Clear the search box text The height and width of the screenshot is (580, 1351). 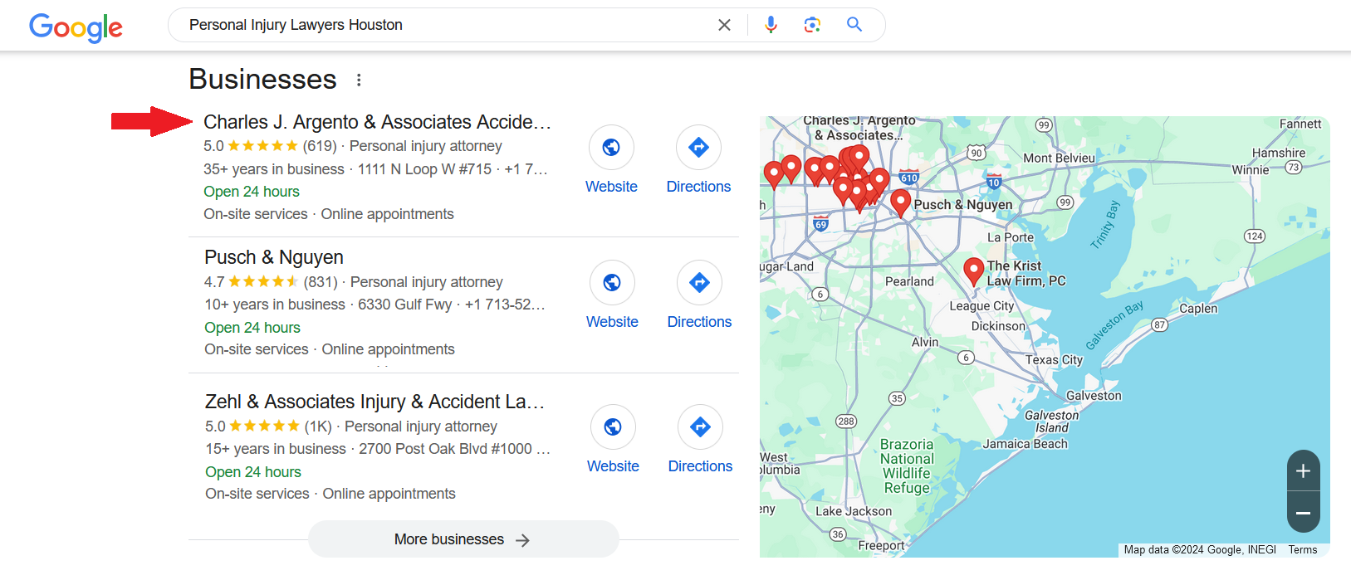click(724, 25)
